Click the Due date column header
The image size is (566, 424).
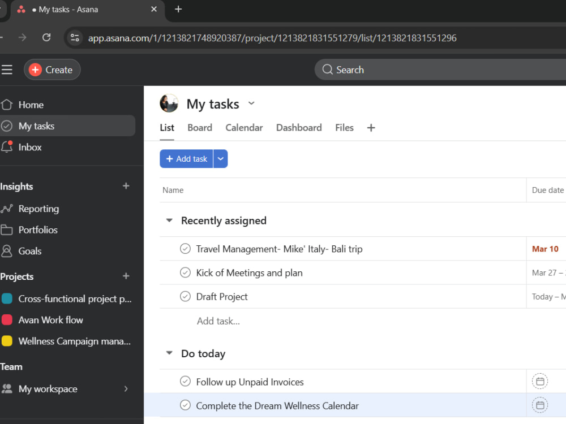pyautogui.click(x=547, y=190)
